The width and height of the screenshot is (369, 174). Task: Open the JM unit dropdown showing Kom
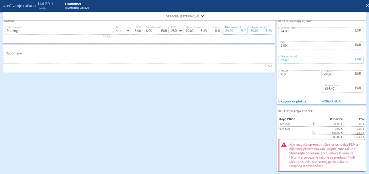(122, 31)
